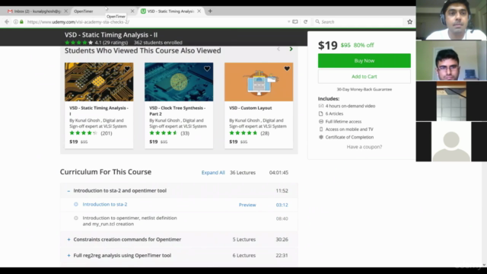Reload the page with the refresh icon
The image size is (487, 274).
306,22
